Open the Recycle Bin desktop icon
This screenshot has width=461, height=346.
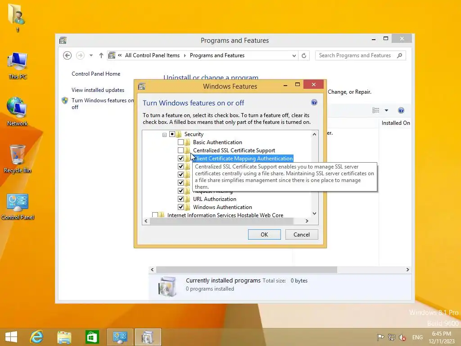(18, 159)
